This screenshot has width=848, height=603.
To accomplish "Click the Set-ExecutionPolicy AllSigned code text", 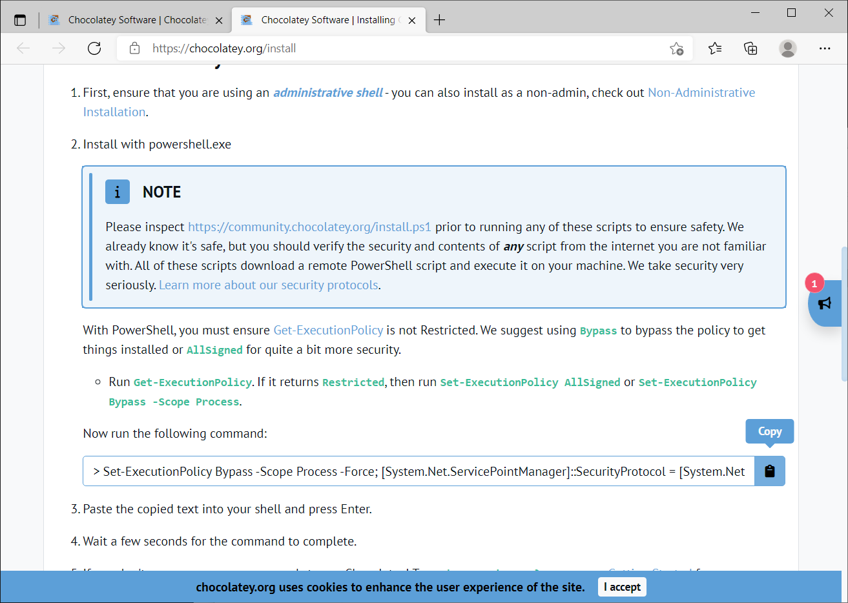I will [x=530, y=382].
